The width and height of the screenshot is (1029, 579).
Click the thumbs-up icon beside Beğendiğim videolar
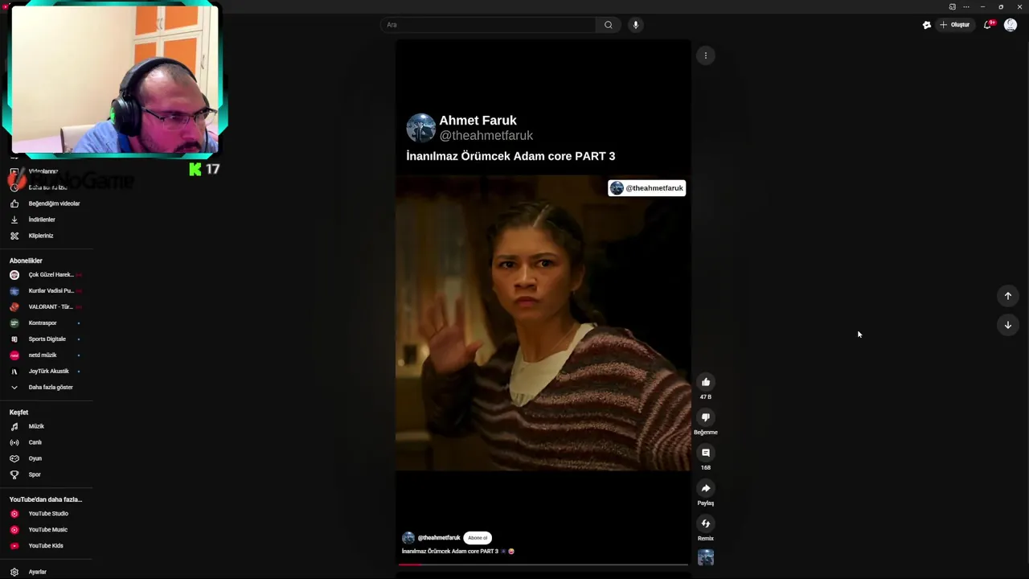(x=14, y=203)
